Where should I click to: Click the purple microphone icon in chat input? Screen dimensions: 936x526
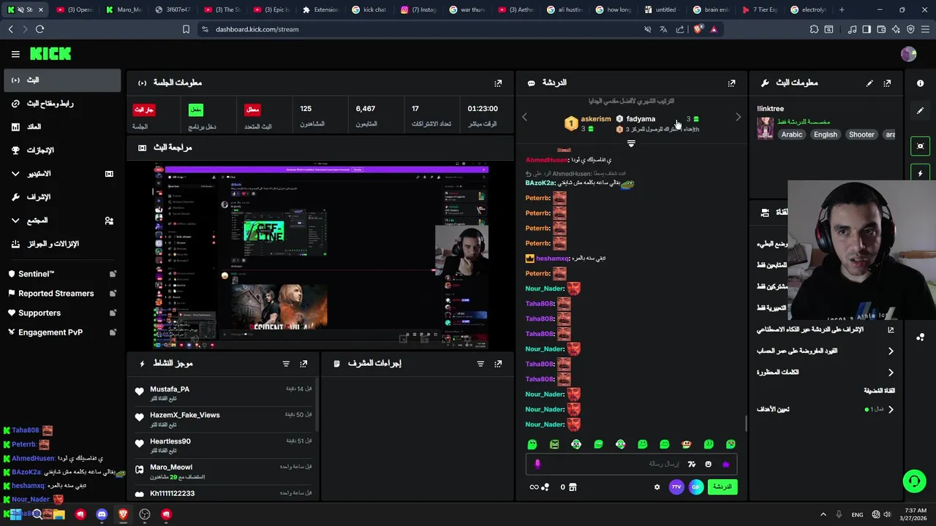coord(537,464)
